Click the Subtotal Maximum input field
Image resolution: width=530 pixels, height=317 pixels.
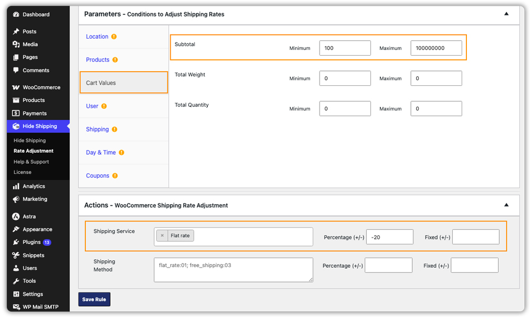[436, 48]
